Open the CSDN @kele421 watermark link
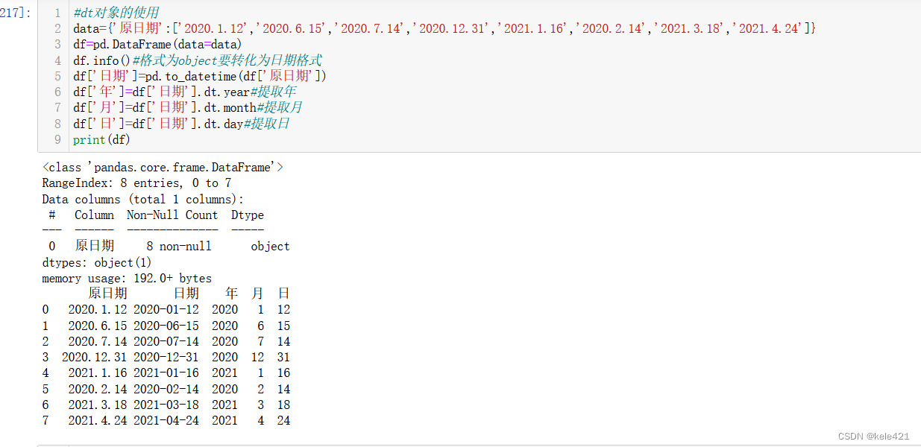Screen dimensions: 921x447 (873, 436)
